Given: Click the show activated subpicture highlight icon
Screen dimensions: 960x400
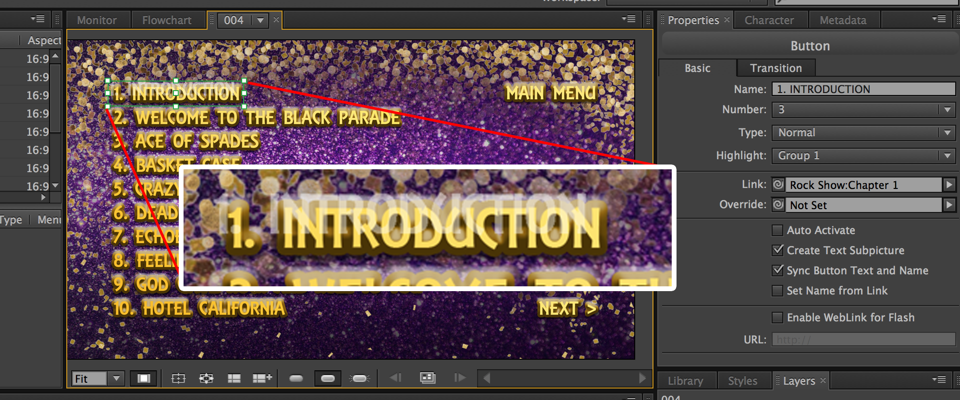Looking at the screenshot, I should click(359, 378).
